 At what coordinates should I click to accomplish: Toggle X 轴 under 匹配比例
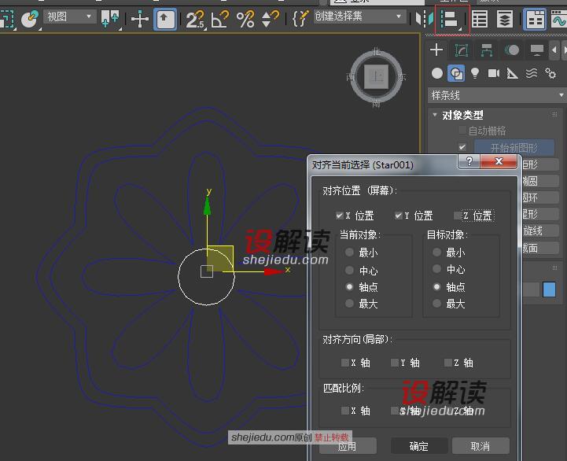[345, 411]
